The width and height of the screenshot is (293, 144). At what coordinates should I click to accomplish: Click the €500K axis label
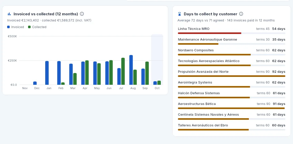click(12, 36)
